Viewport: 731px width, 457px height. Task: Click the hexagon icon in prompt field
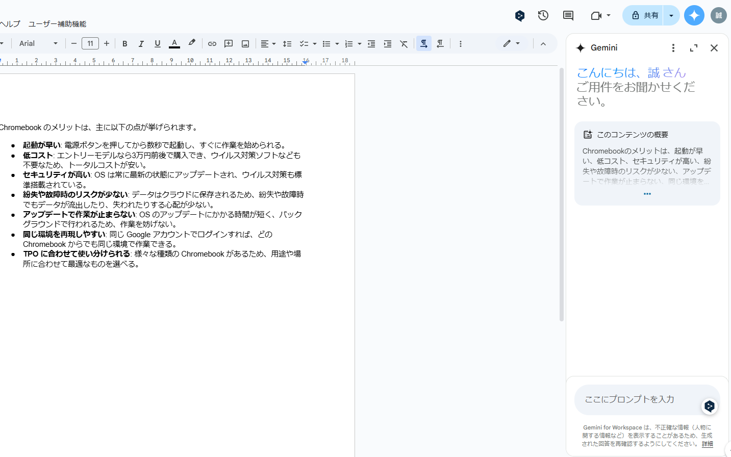pos(710,406)
